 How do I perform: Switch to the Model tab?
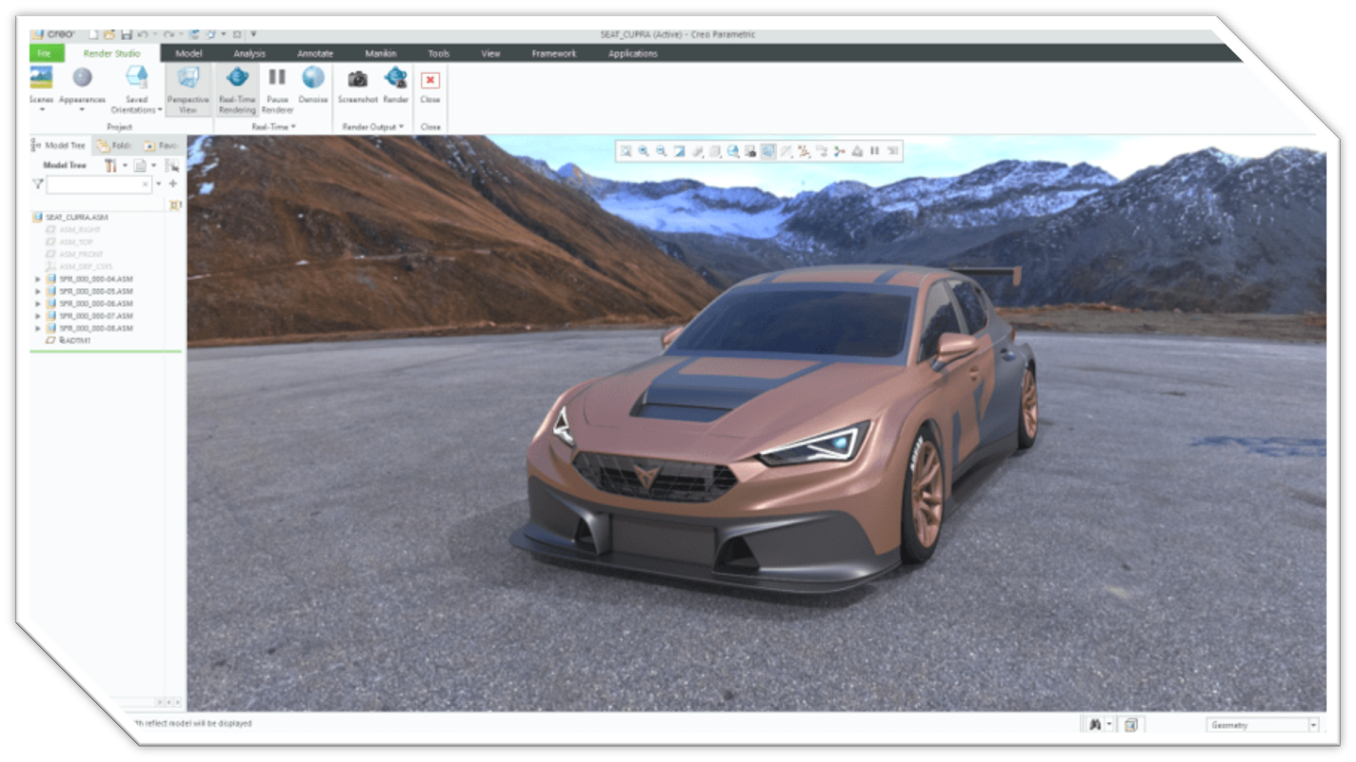(189, 53)
